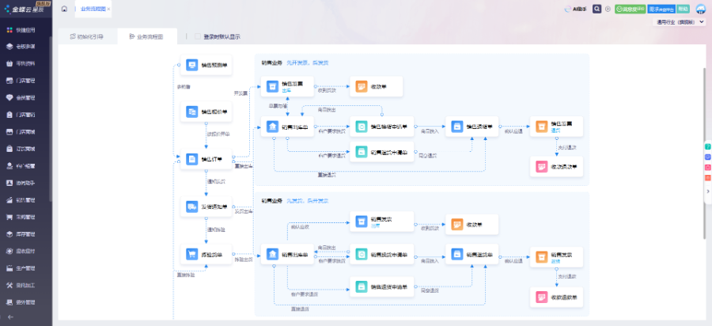Select the 业务流程图 sub-tab

(x=146, y=36)
